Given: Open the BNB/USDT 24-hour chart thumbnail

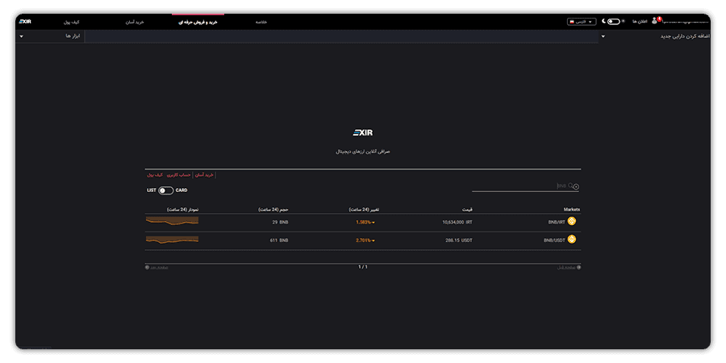Looking at the screenshot, I should tap(172, 240).
